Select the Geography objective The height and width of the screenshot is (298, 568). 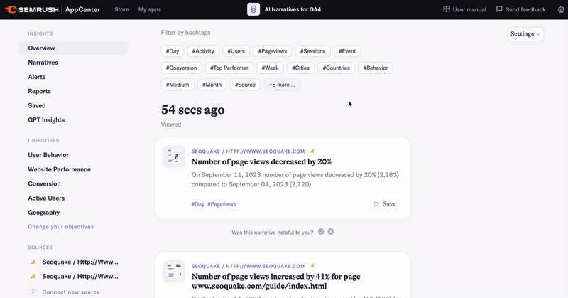(44, 213)
